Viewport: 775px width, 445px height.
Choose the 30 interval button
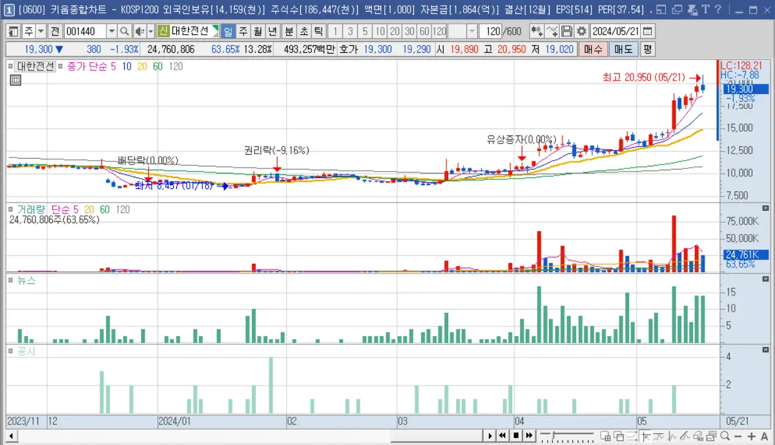(x=409, y=32)
